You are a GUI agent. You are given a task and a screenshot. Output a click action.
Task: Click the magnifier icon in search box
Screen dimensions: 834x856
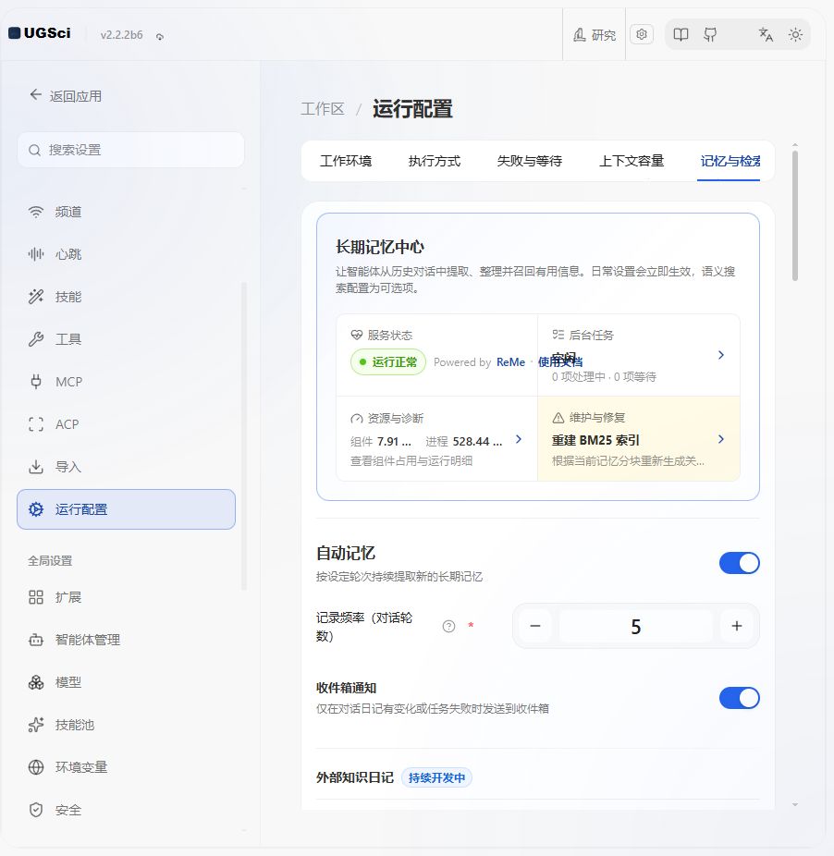point(34,150)
